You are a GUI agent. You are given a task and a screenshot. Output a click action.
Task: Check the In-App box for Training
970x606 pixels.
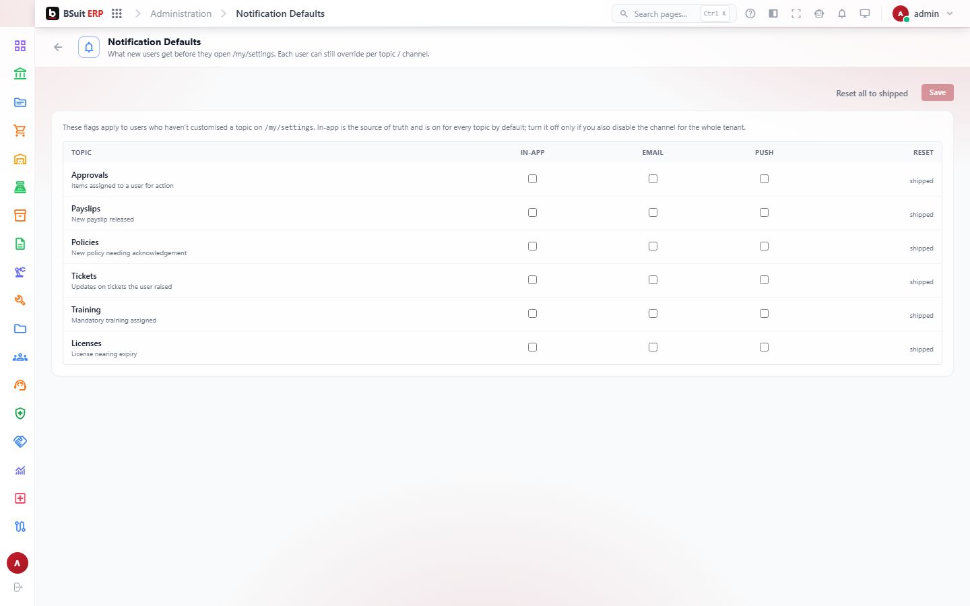click(x=532, y=314)
